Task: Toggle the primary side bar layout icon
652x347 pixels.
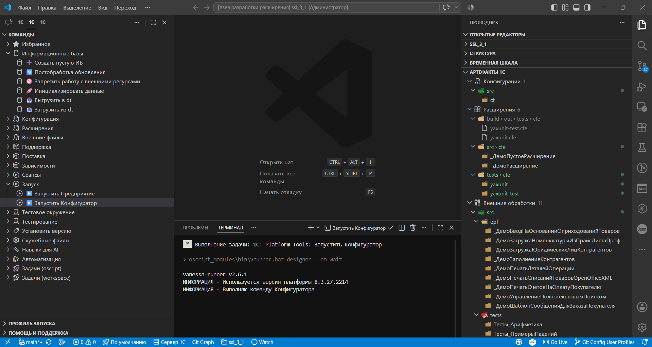Action: coord(554,7)
